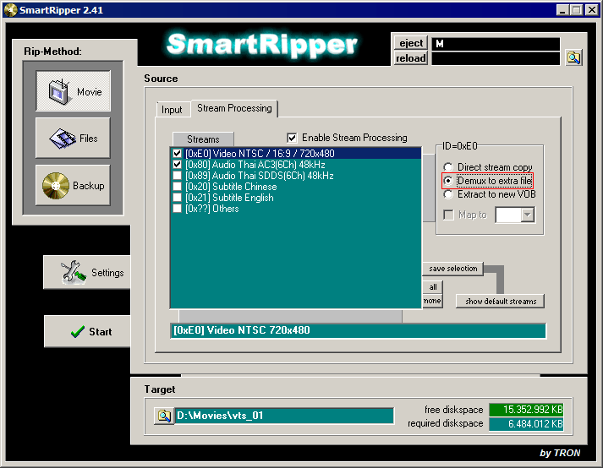Click the Start checkmark button
The height and width of the screenshot is (468, 603).
[87, 331]
